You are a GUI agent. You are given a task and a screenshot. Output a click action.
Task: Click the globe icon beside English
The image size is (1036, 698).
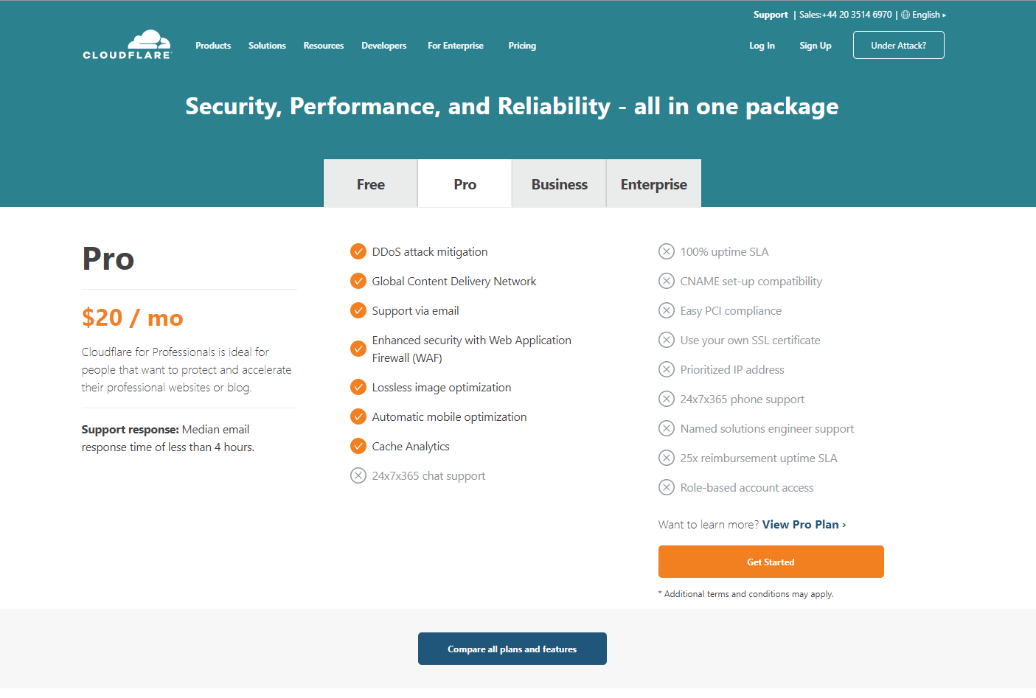[x=905, y=15]
